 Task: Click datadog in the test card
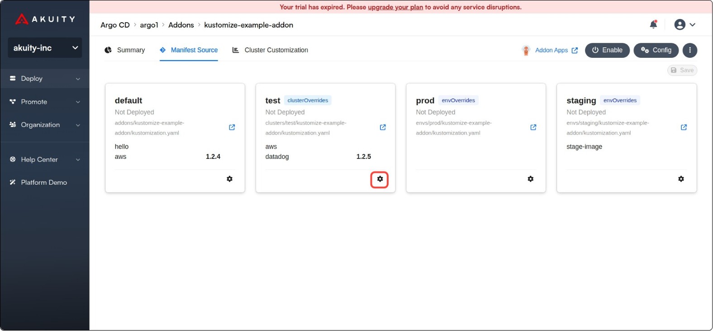pyautogui.click(x=277, y=157)
